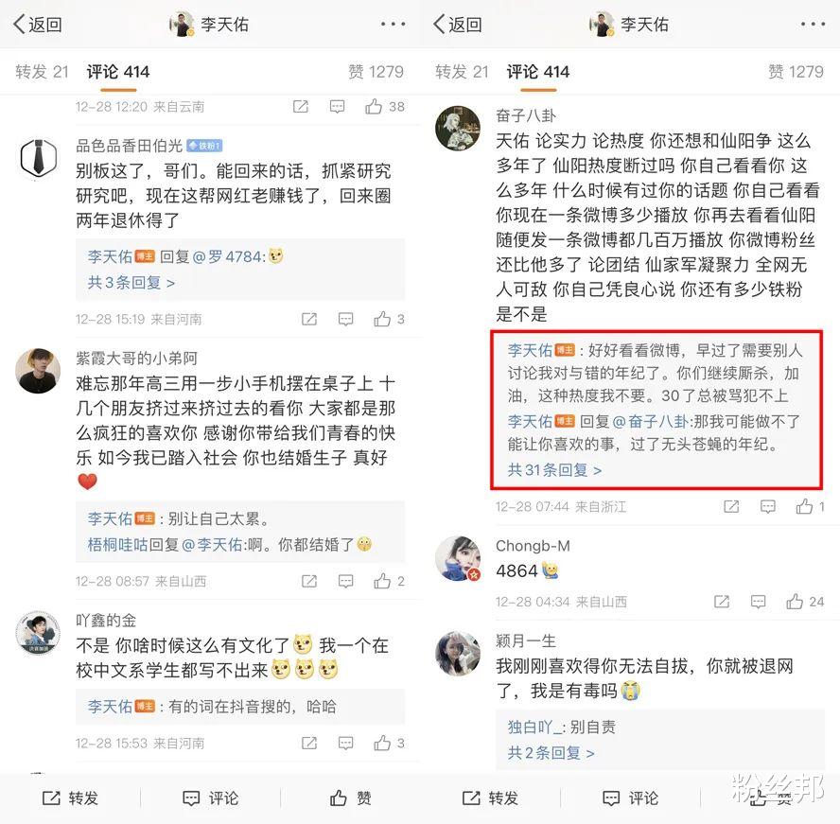Screen dimensions: 840x824
Task: Open the three-dot menu in the left panel header
Action: (x=394, y=24)
